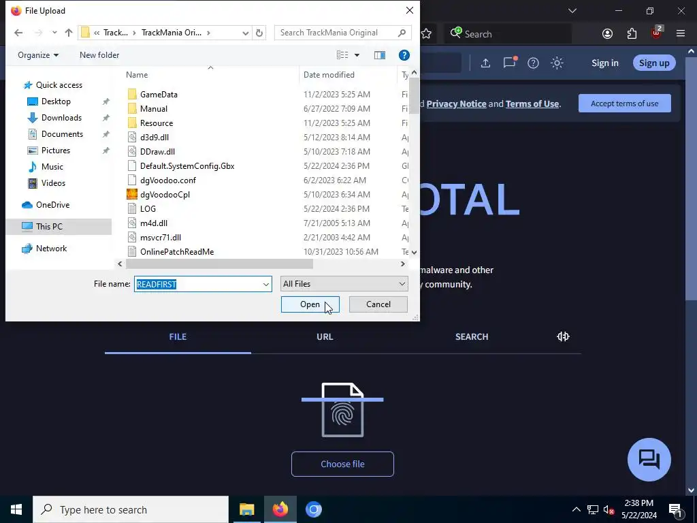Open the Firefox hamburger menu

[x=680, y=34]
